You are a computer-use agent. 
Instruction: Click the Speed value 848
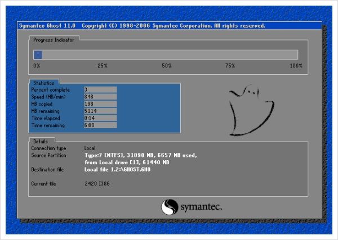(100, 97)
